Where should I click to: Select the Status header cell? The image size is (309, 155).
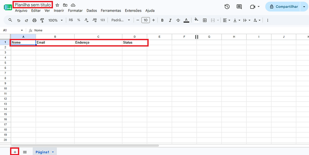pos(135,42)
